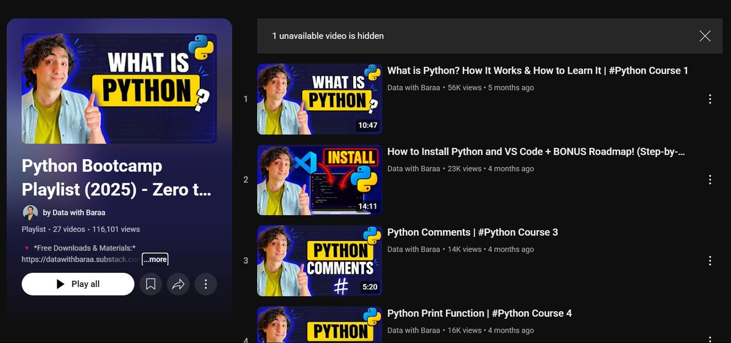The height and width of the screenshot is (343, 731).
Task: Select '27 videos • 116,101 views' text
Action: [x=96, y=230]
